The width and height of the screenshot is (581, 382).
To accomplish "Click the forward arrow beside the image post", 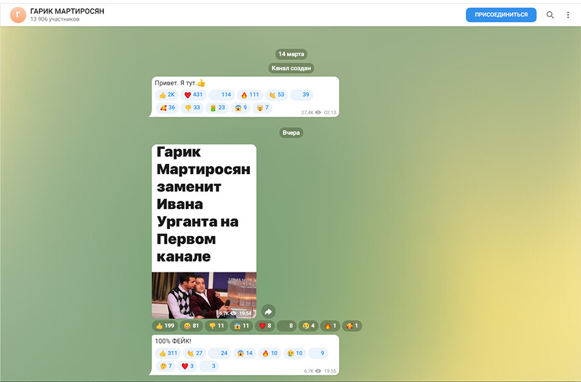I will [x=269, y=312].
